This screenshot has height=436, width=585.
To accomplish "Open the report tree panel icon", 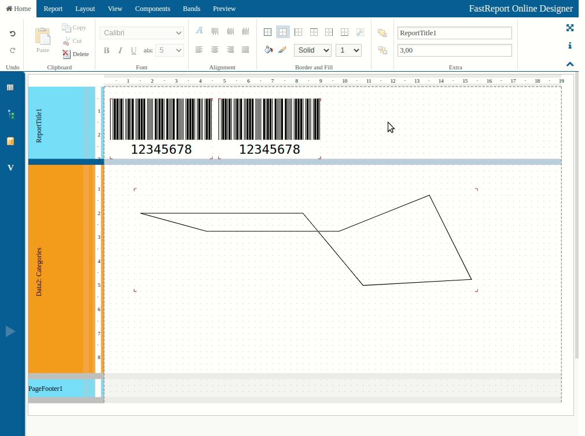I will click(x=10, y=87).
